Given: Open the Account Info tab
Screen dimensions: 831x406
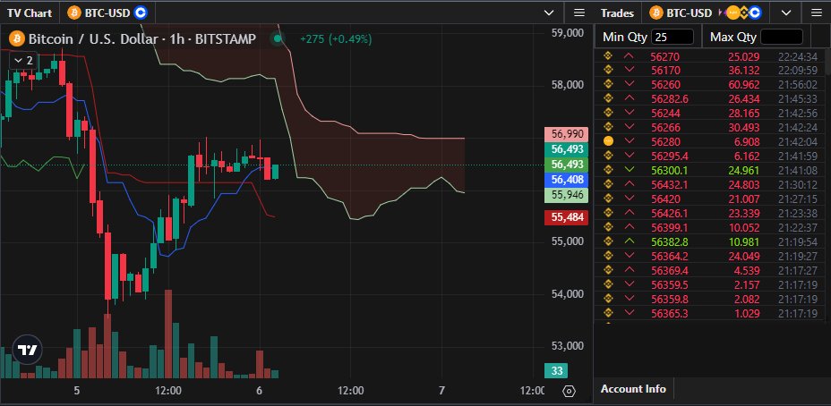Looking at the screenshot, I should (x=633, y=389).
